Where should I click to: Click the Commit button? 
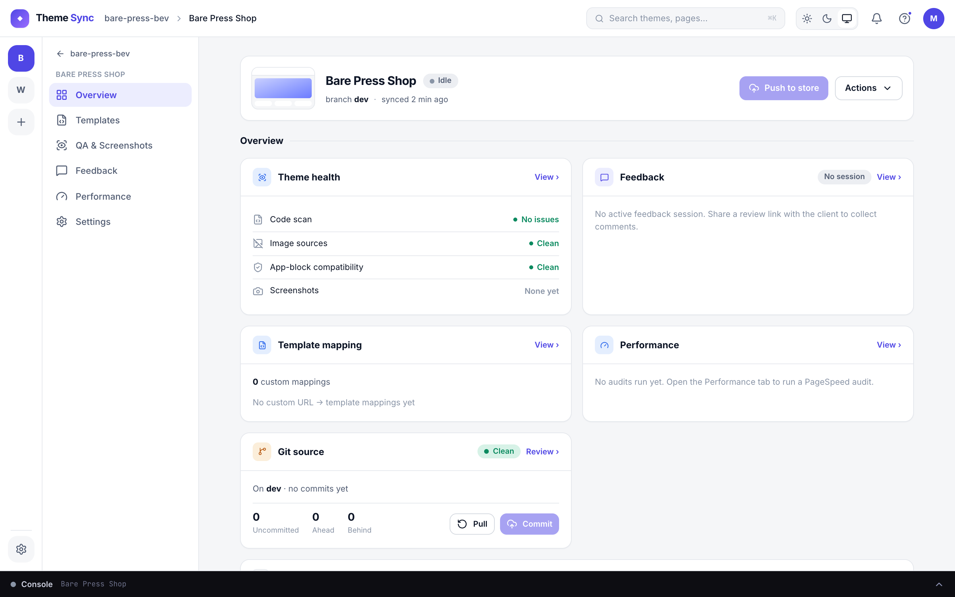tap(529, 524)
